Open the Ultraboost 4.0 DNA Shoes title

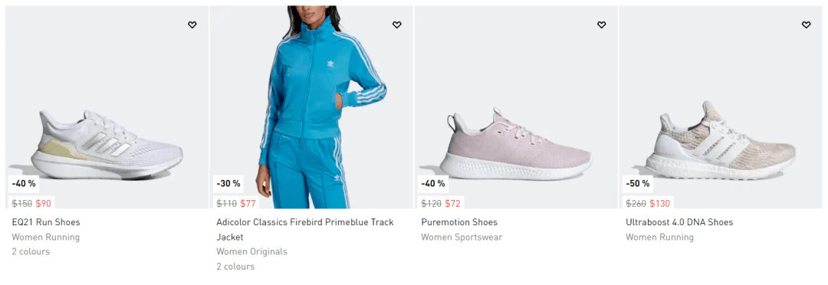pyautogui.click(x=679, y=222)
